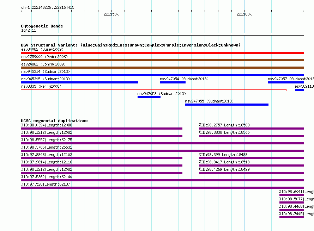Click the 1q42.11 band label

point(29,30)
